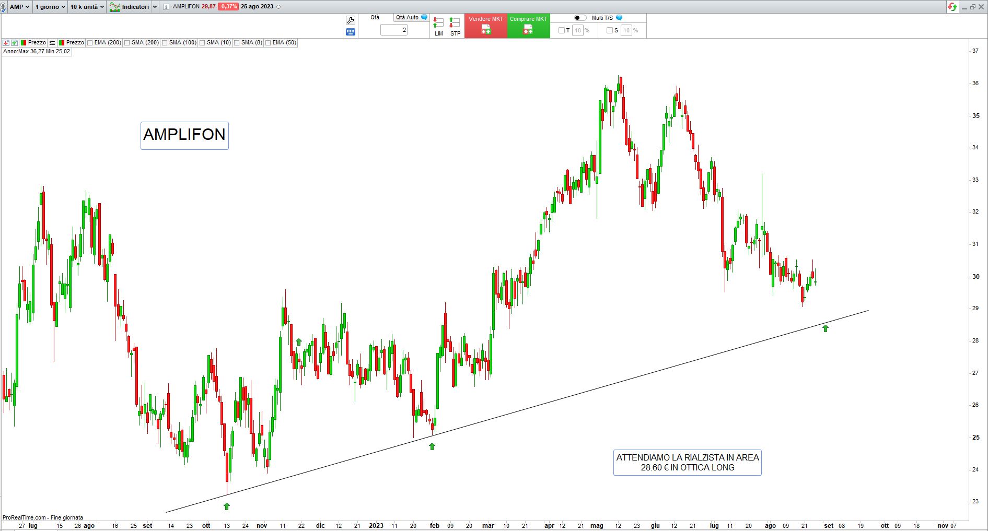Click the info icon beside AMPLIFON

(166, 7)
